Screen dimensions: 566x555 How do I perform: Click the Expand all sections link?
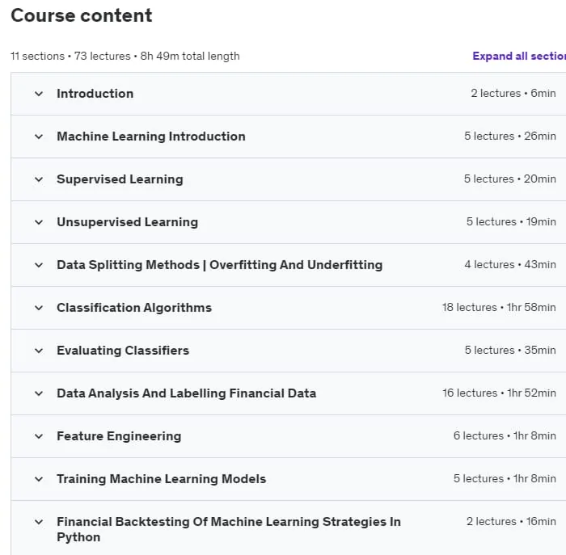click(x=519, y=56)
